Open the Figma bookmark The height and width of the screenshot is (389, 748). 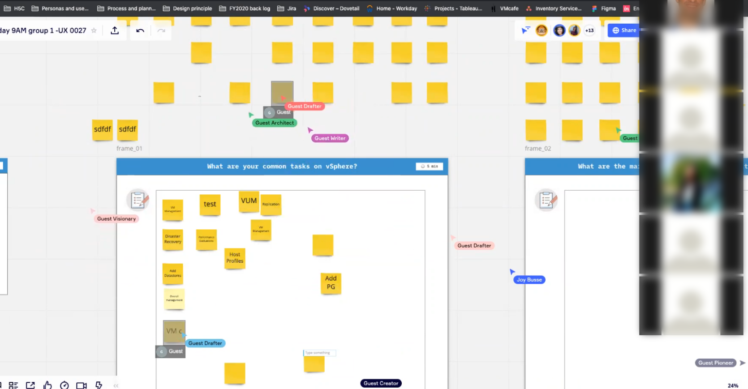tap(604, 9)
